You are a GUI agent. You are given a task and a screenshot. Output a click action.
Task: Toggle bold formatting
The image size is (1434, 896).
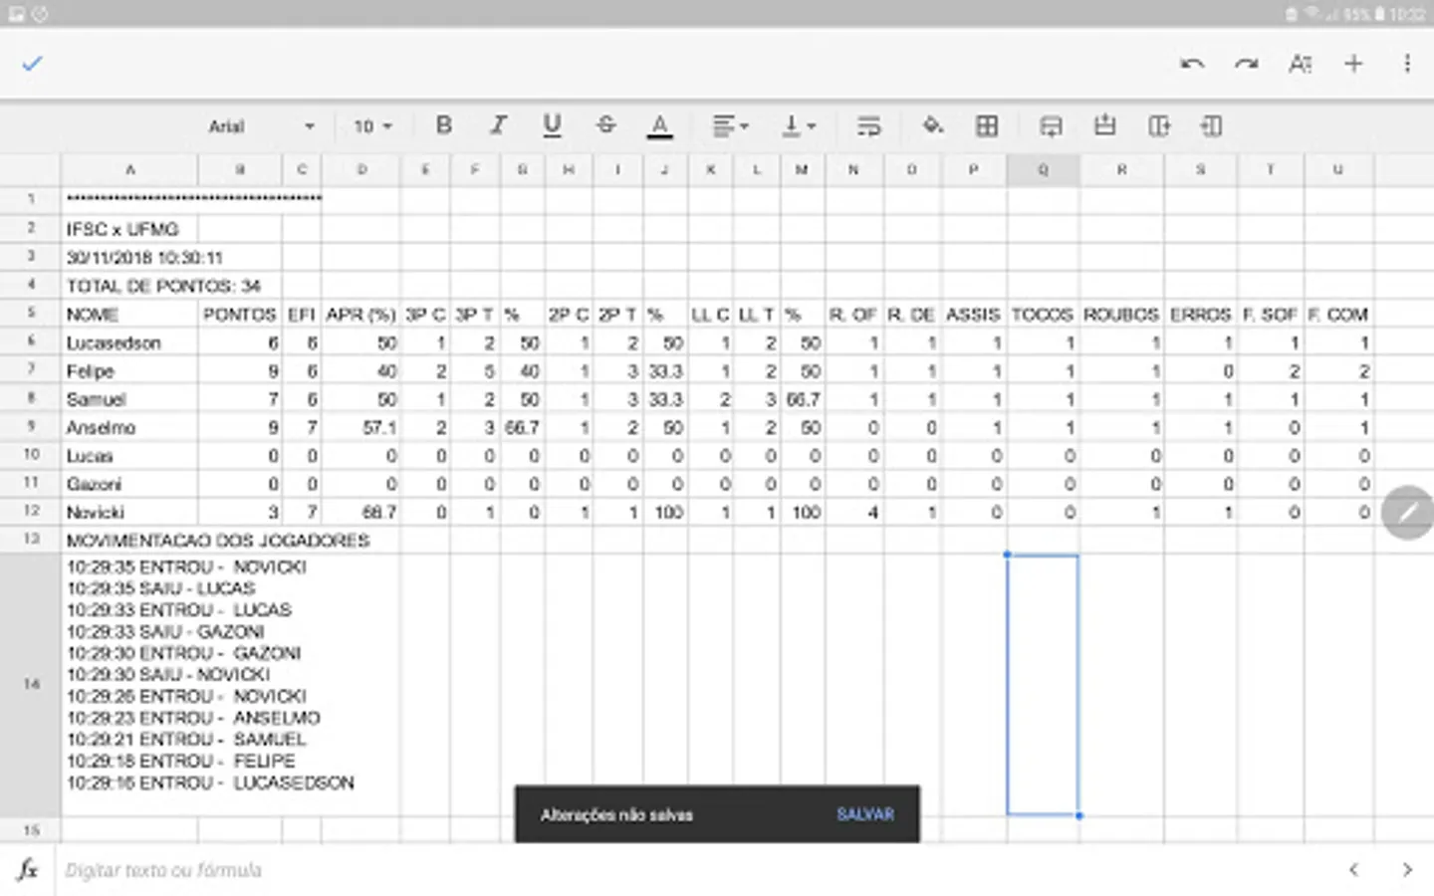point(444,125)
